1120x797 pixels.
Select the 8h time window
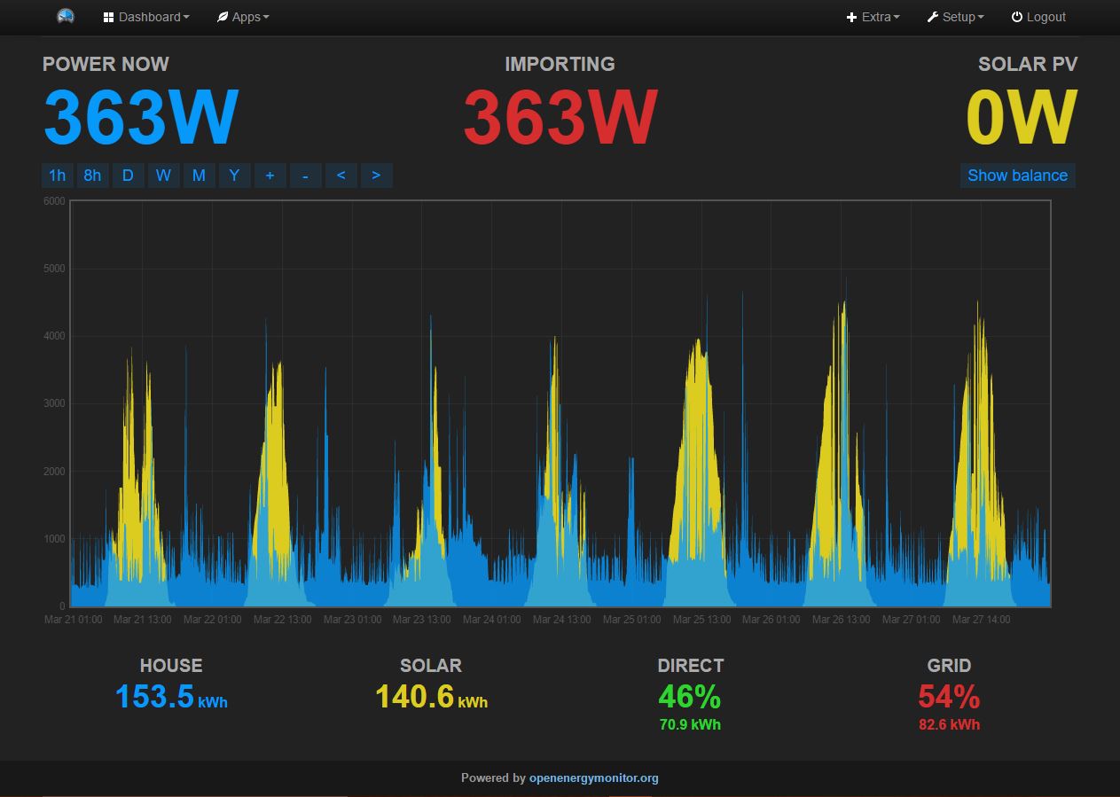coord(92,176)
